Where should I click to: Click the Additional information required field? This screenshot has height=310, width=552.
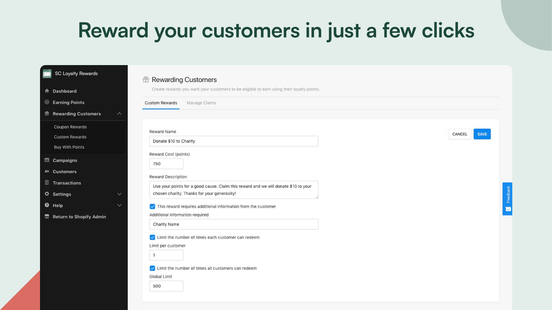click(234, 224)
